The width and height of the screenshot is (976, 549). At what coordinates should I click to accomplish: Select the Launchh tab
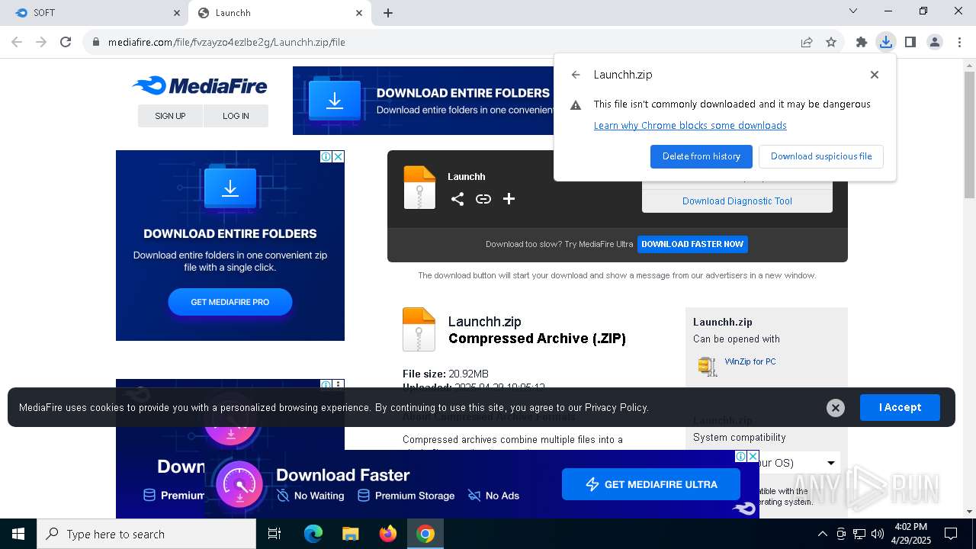click(280, 13)
